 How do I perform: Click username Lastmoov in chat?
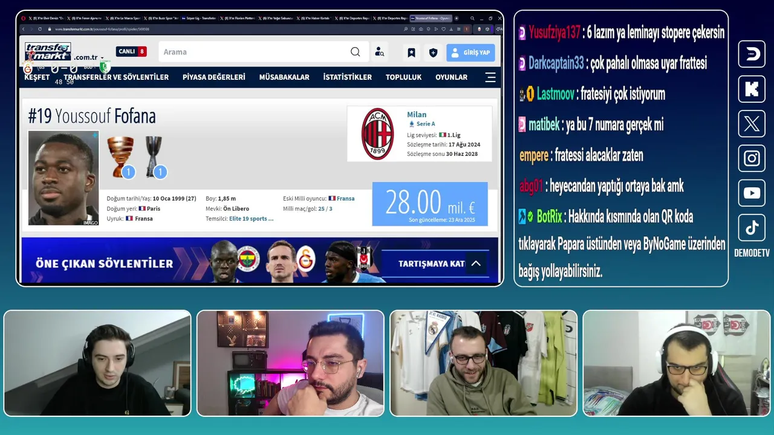[556, 94]
